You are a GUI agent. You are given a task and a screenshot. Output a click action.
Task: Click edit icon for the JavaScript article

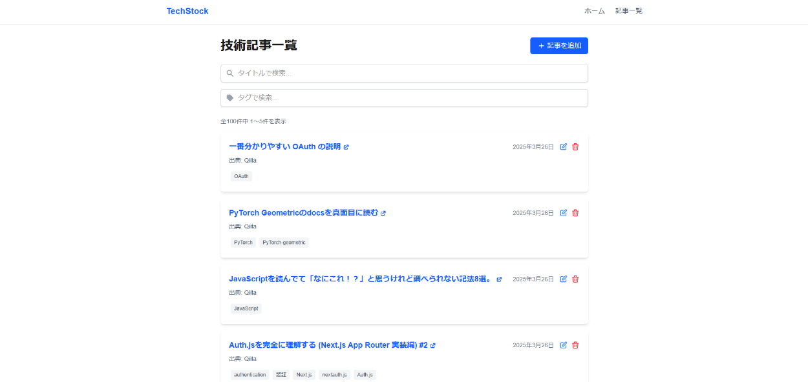[563, 279]
